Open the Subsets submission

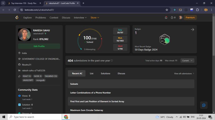coord(131,84)
